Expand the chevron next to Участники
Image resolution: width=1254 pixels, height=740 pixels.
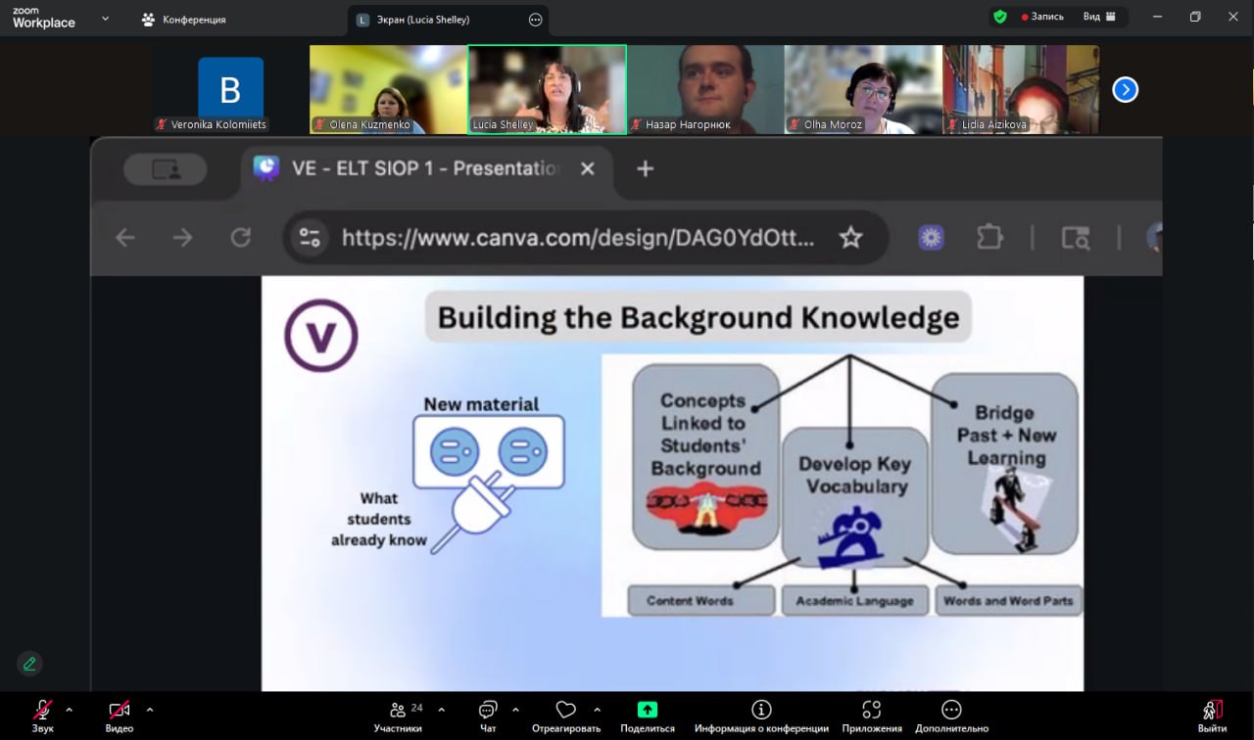(442, 710)
